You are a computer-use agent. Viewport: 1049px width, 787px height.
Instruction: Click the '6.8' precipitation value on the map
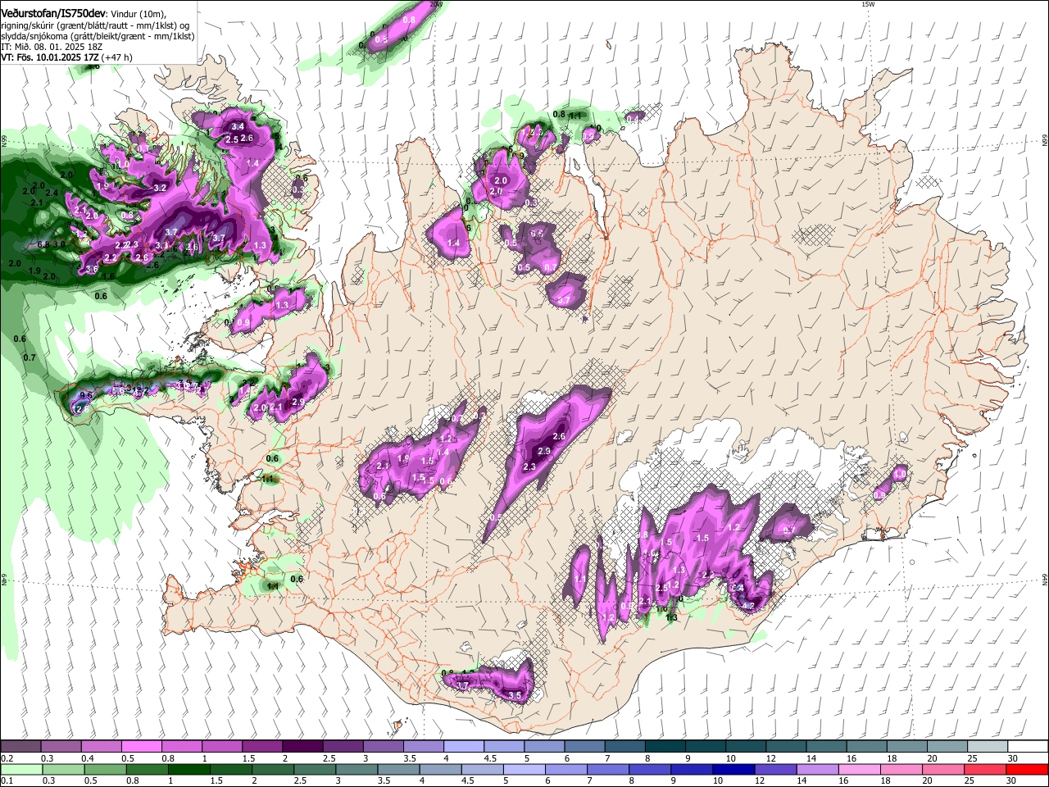click(x=44, y=244)
